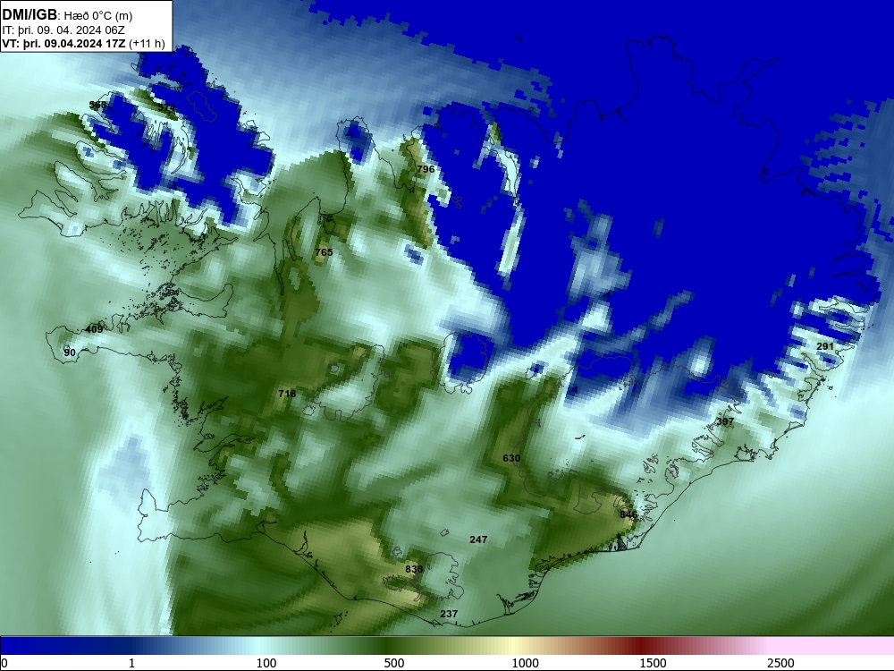894x671 pixels.
Task: Click the 397 value on the map
Action: (x=725, y=421)
